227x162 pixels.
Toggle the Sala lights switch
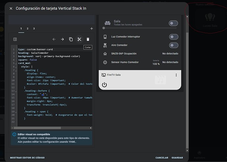click(173, 23)
